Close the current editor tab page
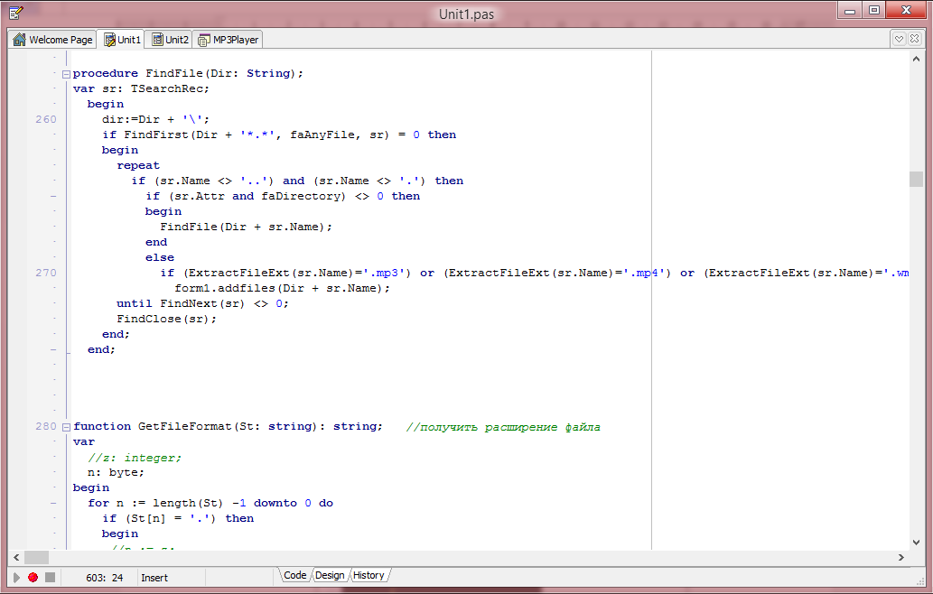This screenshot has width=933, height=594. (916, 39)
